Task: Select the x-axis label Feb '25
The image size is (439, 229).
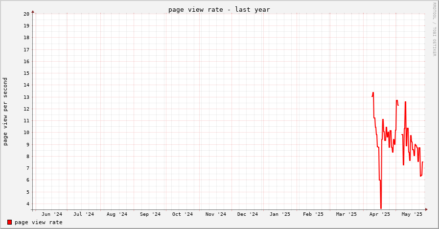Action: 313,214
